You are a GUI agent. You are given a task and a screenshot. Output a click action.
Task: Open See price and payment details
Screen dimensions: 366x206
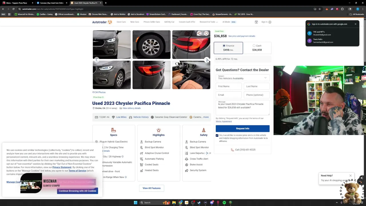click(242, 36)
